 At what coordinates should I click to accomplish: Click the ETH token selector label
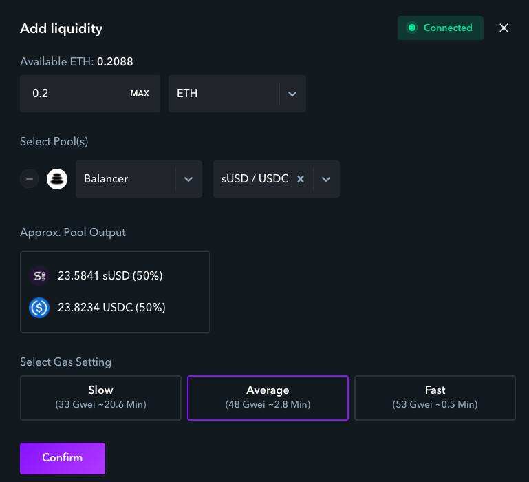coord(187,93)
